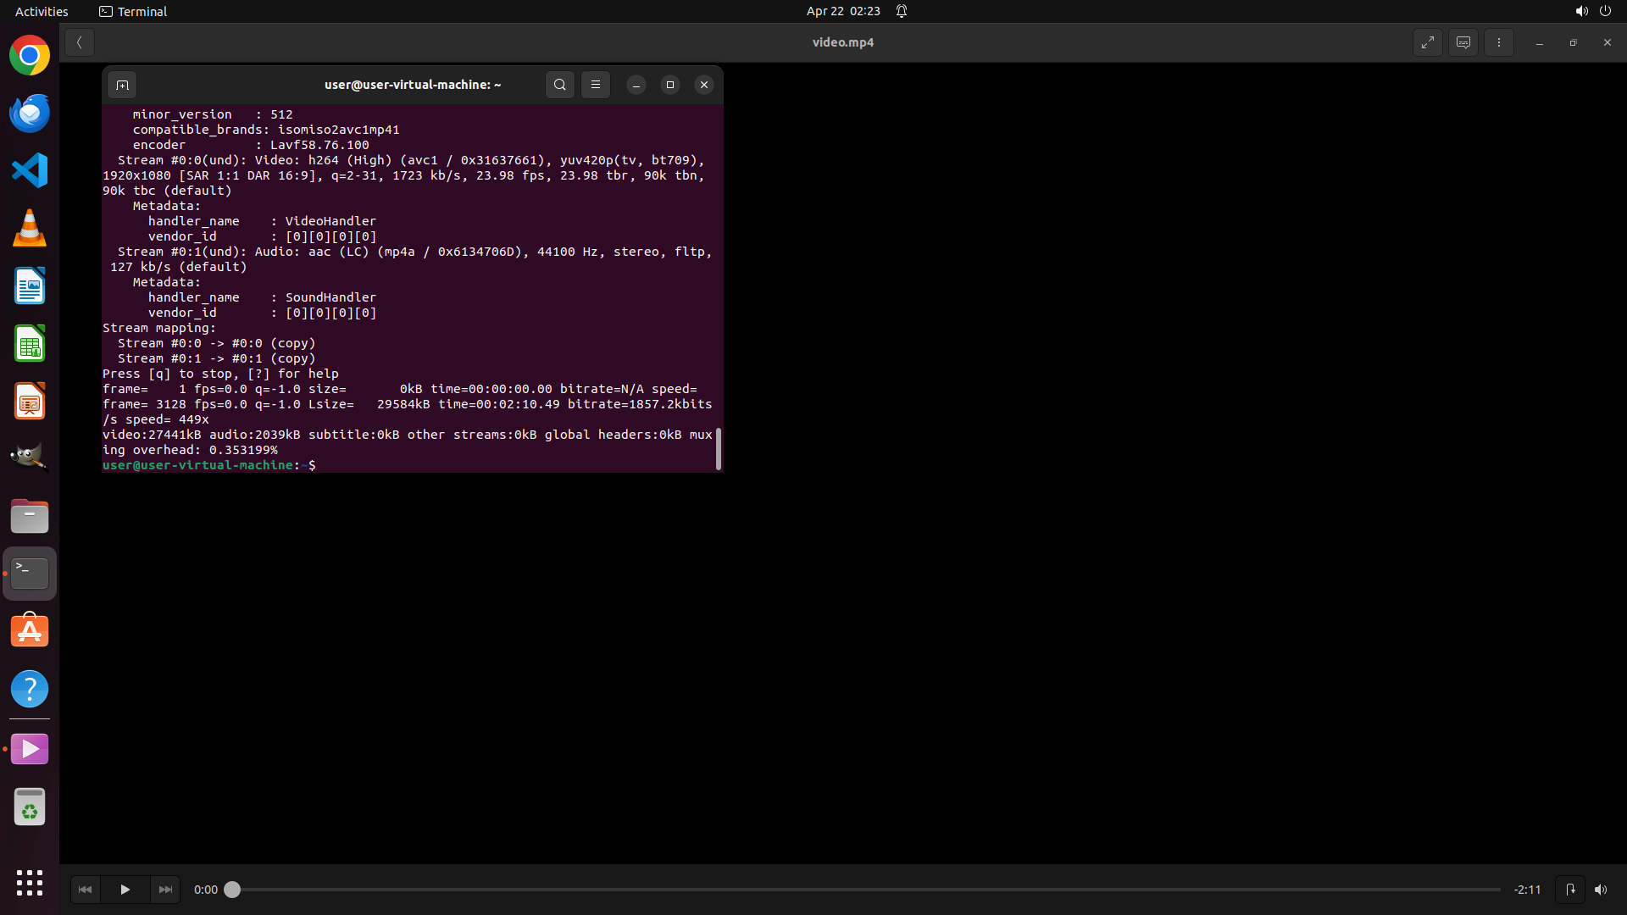Click the remaining time label -2:11
This screenshot has height=915, width=1627.
tap(1527, 890)
